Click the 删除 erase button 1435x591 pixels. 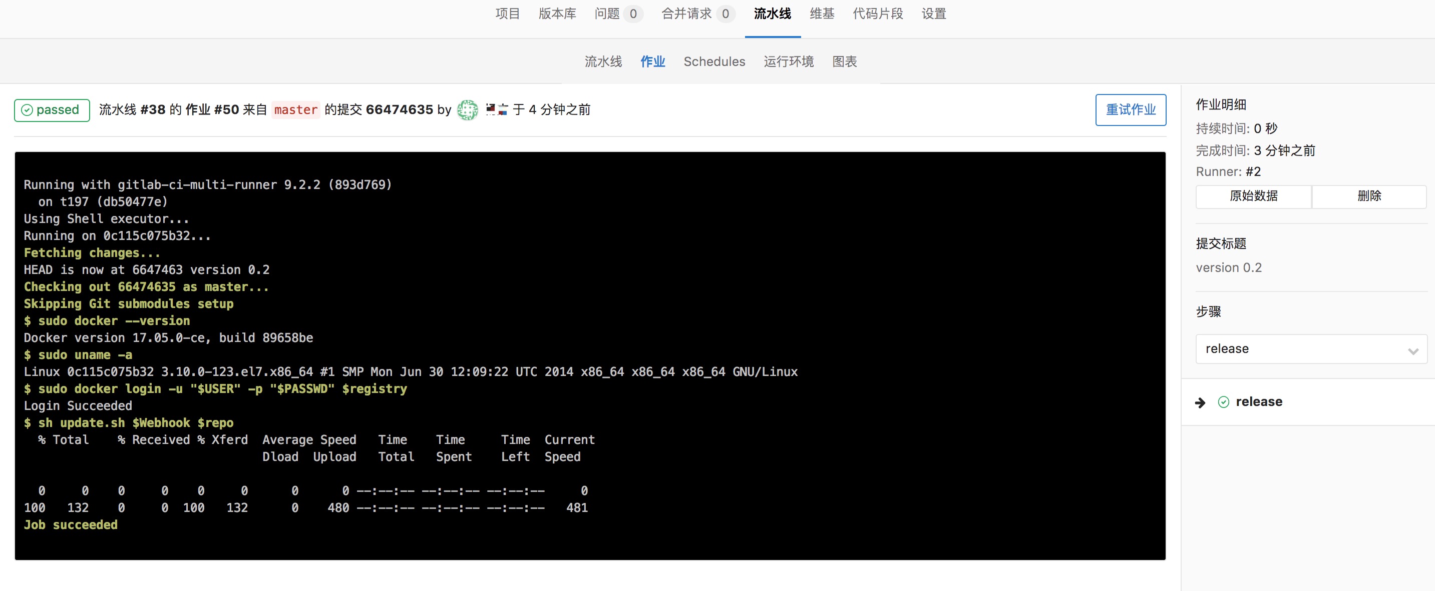[x=1369, y=196]
